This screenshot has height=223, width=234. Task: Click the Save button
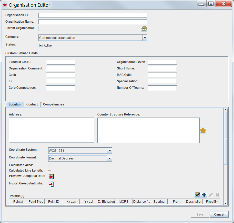pos(200,214)
